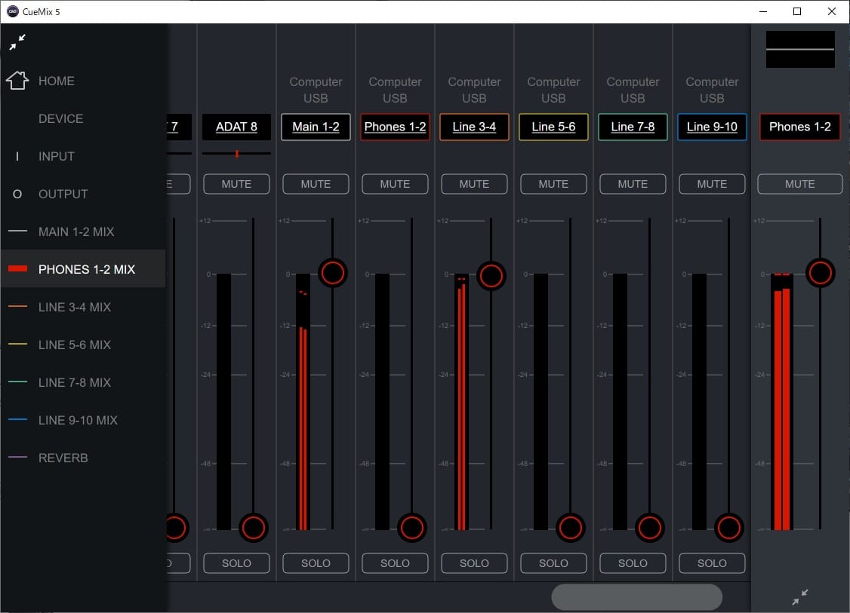Solo the ADAT 8 channel
Screen dimensions: 850x613
pos(236,563)
